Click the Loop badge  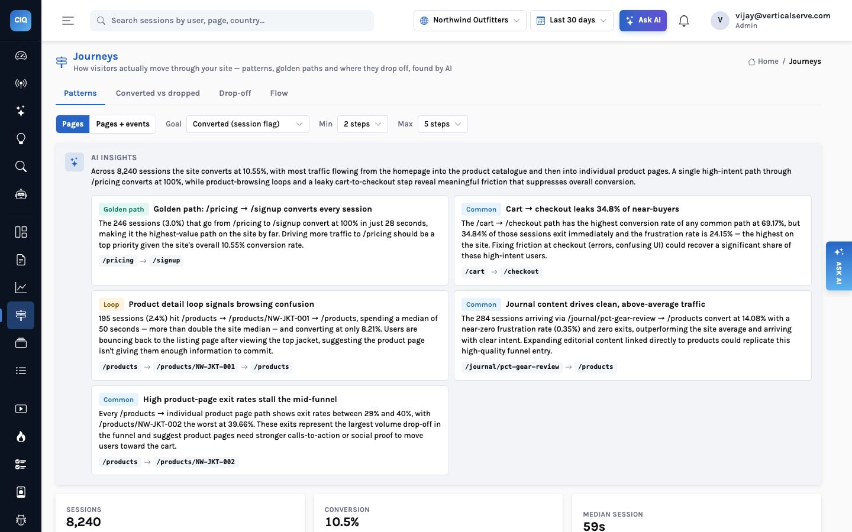[x=111, y=304]
